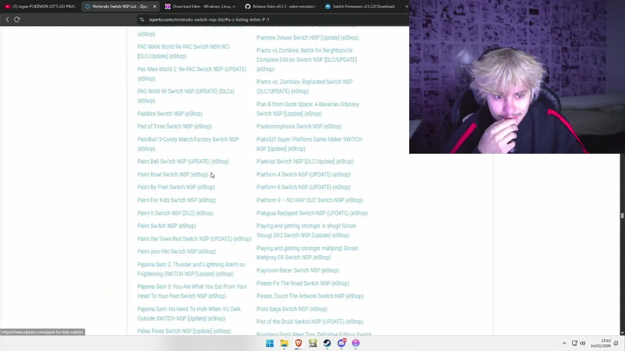Open Platform 9 – NO WAY OUT link
The height and width of the screenshot is (351, 625).
point(310,200)
